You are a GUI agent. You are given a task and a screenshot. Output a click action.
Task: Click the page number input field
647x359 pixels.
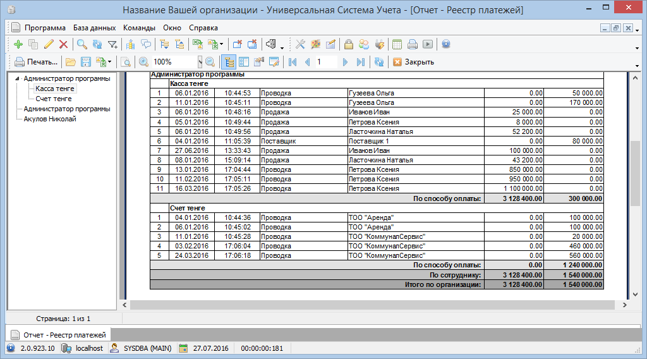pyautogui.click(x=326, y=62)
